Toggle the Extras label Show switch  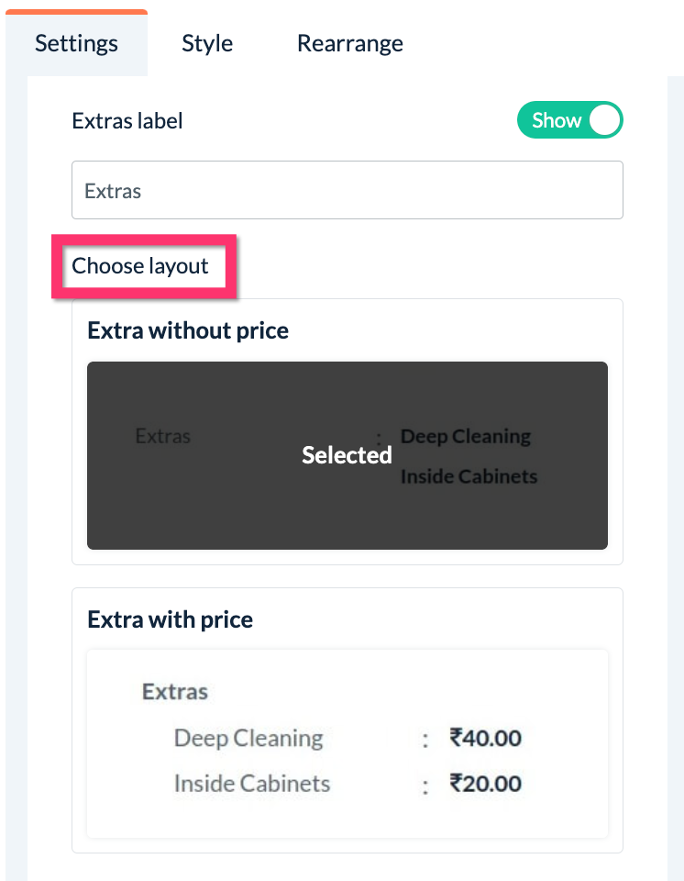[569, 120]
